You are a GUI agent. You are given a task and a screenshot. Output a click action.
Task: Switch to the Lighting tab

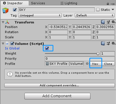(x=69, y=3)
